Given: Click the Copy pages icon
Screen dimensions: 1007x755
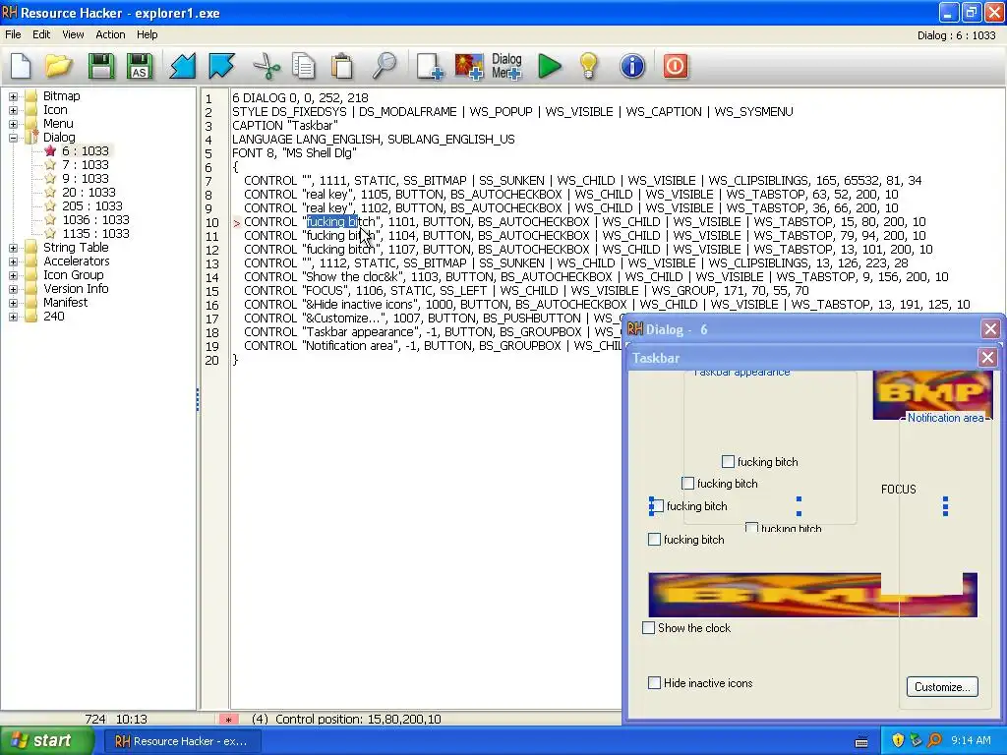Looking at the screenshot, I should tap(303, 66).
